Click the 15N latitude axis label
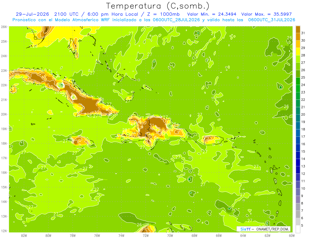The width and height of the screenshot is (310, 239). pos(4,187)
